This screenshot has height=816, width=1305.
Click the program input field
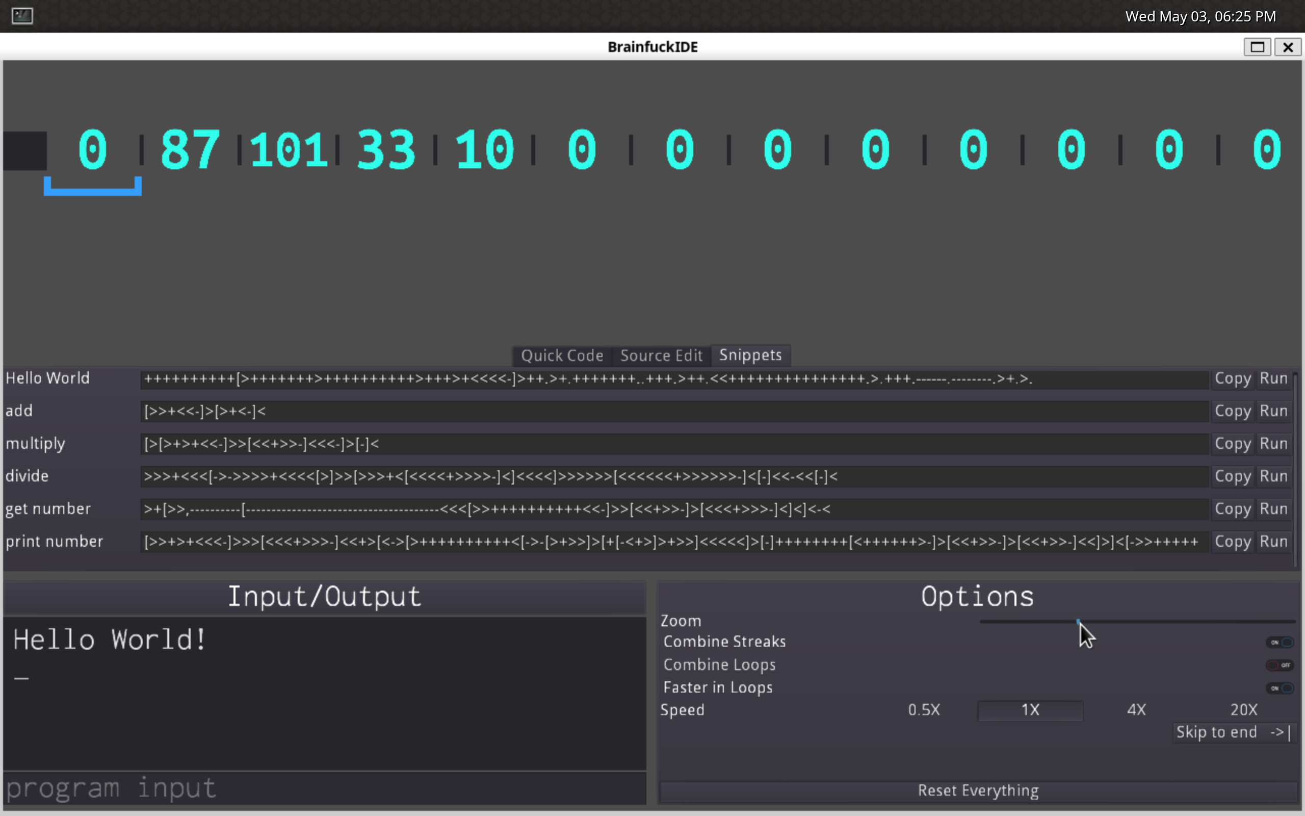324,788
